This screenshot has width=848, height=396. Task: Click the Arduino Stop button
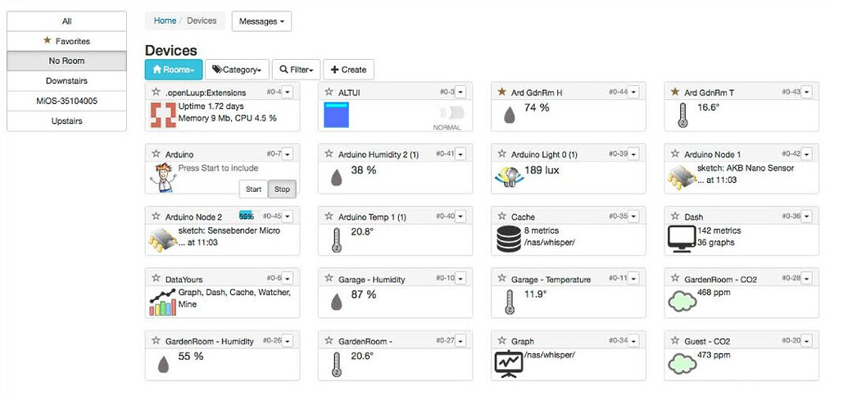click(282, 189)
